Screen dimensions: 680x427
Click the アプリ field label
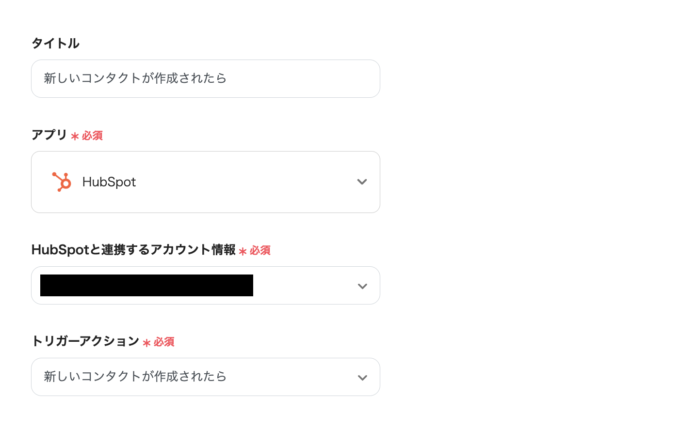49,135
